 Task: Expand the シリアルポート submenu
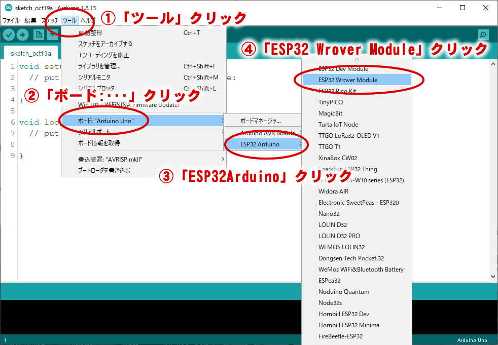[144, 132]
